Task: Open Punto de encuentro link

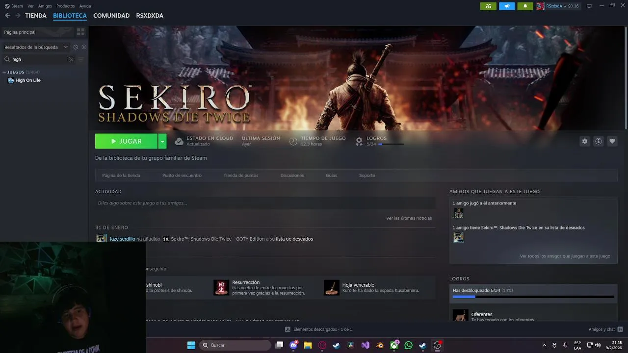Action: click(182, 176)
